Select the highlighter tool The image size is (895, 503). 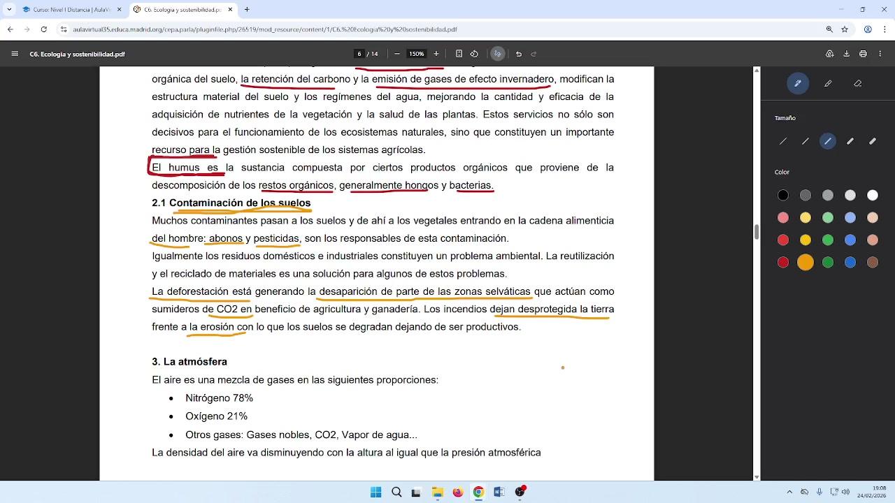pyautogui.click(x=828, y=83)
